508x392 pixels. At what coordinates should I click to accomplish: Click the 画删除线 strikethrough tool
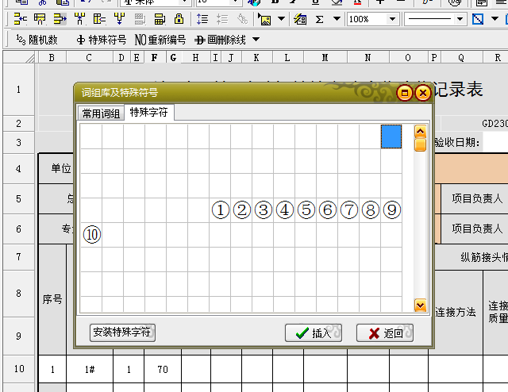tap(221, 40)
